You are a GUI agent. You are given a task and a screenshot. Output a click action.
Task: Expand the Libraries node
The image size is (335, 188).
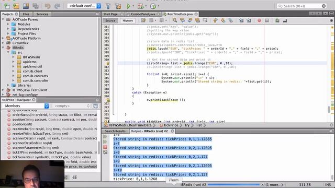click(x=8, y=85)
